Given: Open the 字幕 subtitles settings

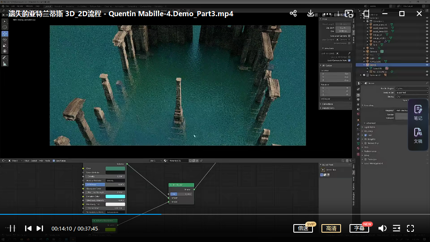Looking at the screenshot, I should tap(359, 228).
